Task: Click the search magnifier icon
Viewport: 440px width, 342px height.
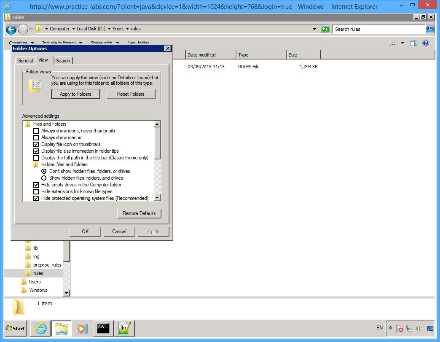Action: 430,29
